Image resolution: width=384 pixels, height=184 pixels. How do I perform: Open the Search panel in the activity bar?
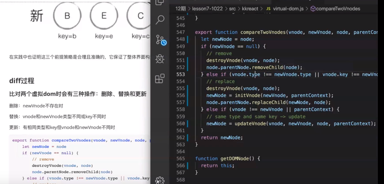coord(160,20)
